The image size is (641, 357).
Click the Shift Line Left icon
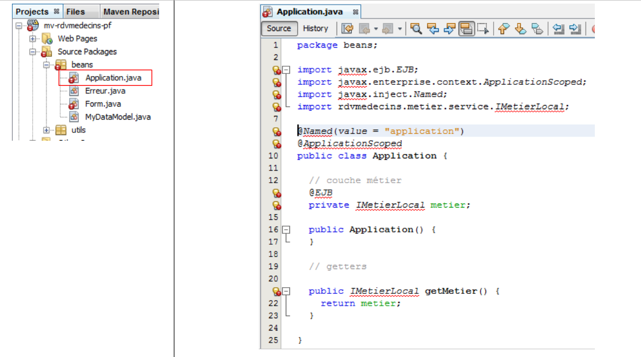tap(558, 29)
